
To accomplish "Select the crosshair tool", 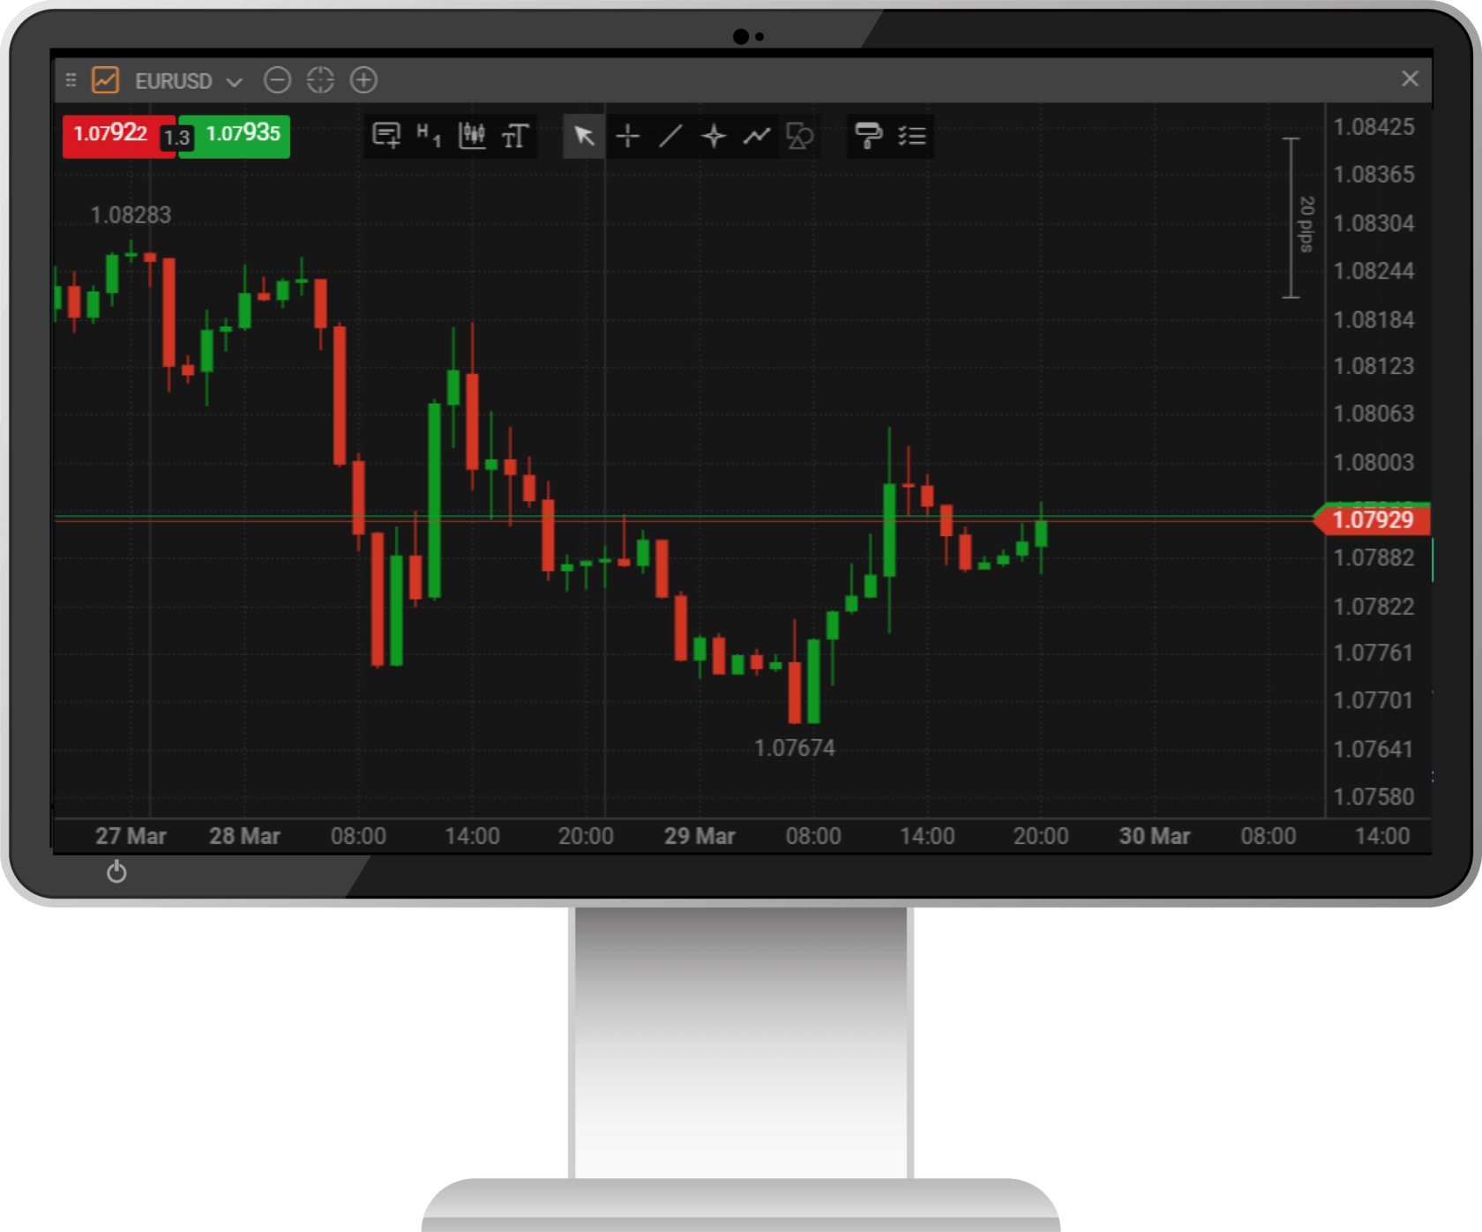I will (627, 136).
